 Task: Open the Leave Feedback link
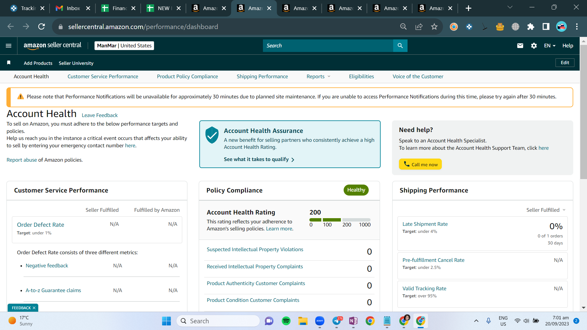pyautogui.click(x=100, y=115)
